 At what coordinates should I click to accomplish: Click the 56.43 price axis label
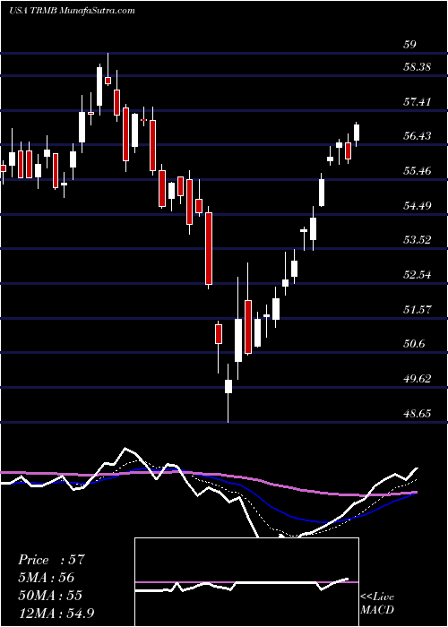(418, 136)
